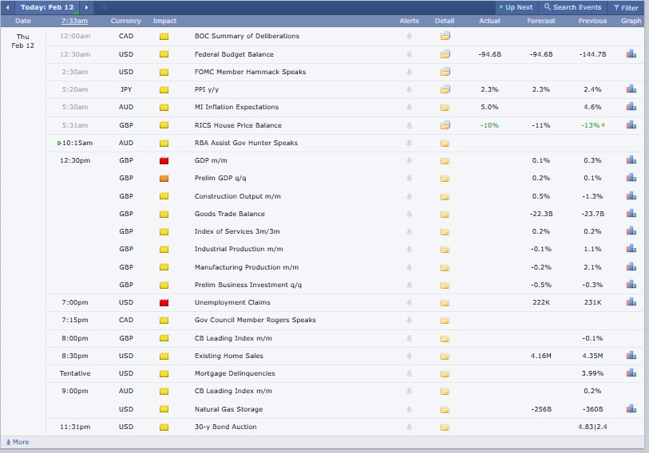Enable alert for 30-y Bond Auction

(x=409, y=427)
